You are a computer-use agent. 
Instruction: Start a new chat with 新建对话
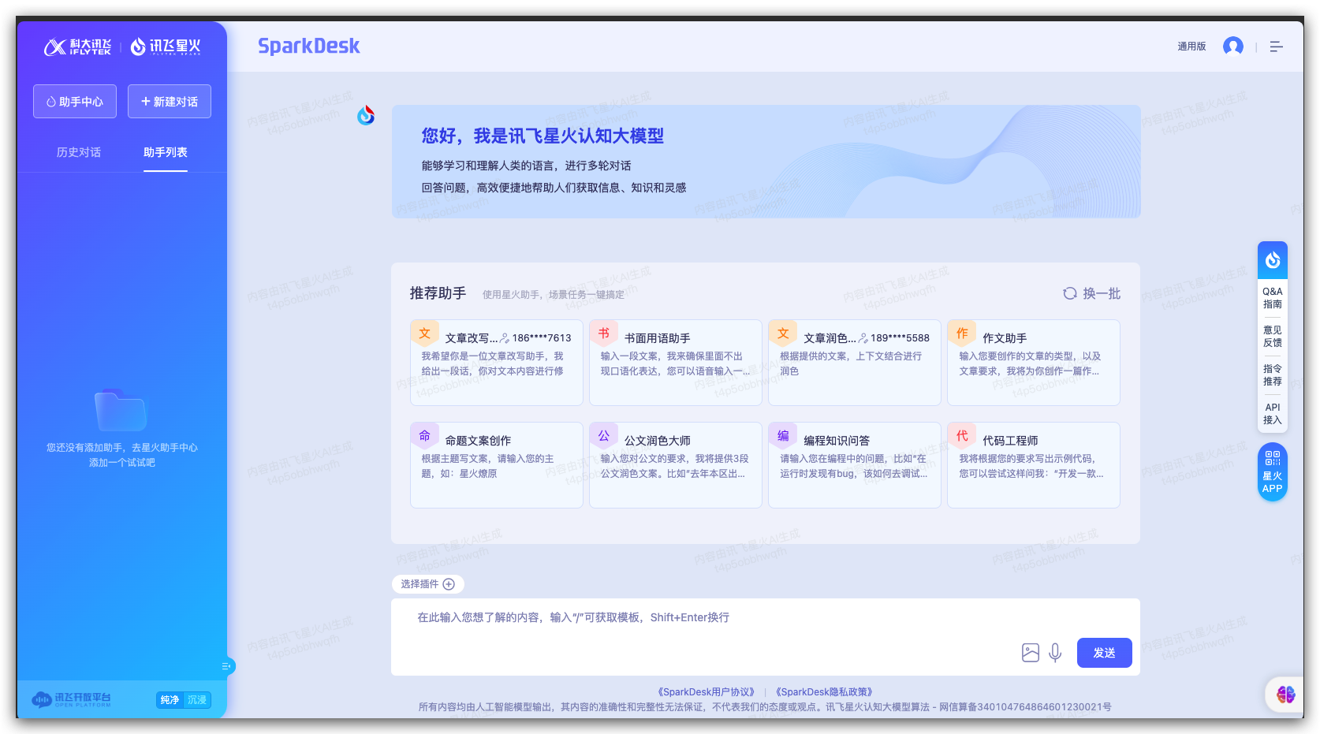170,102
